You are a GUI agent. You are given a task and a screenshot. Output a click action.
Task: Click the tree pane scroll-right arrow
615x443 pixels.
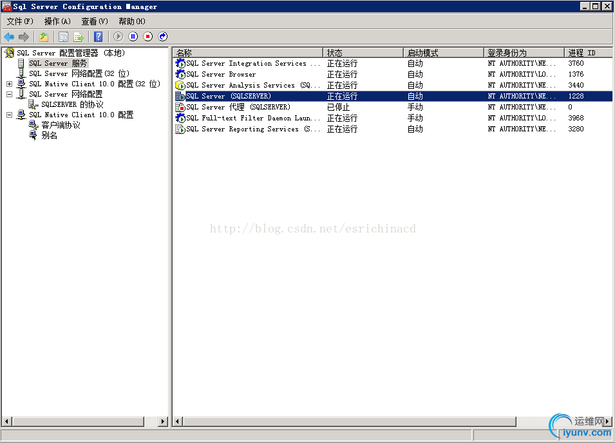tap(163, 422)
